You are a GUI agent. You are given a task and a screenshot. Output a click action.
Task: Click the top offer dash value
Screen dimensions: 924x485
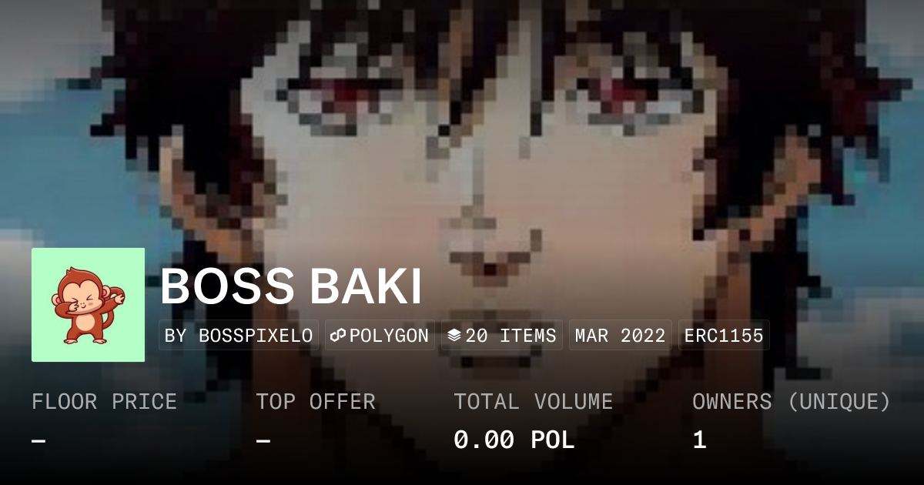click(263, 441)
